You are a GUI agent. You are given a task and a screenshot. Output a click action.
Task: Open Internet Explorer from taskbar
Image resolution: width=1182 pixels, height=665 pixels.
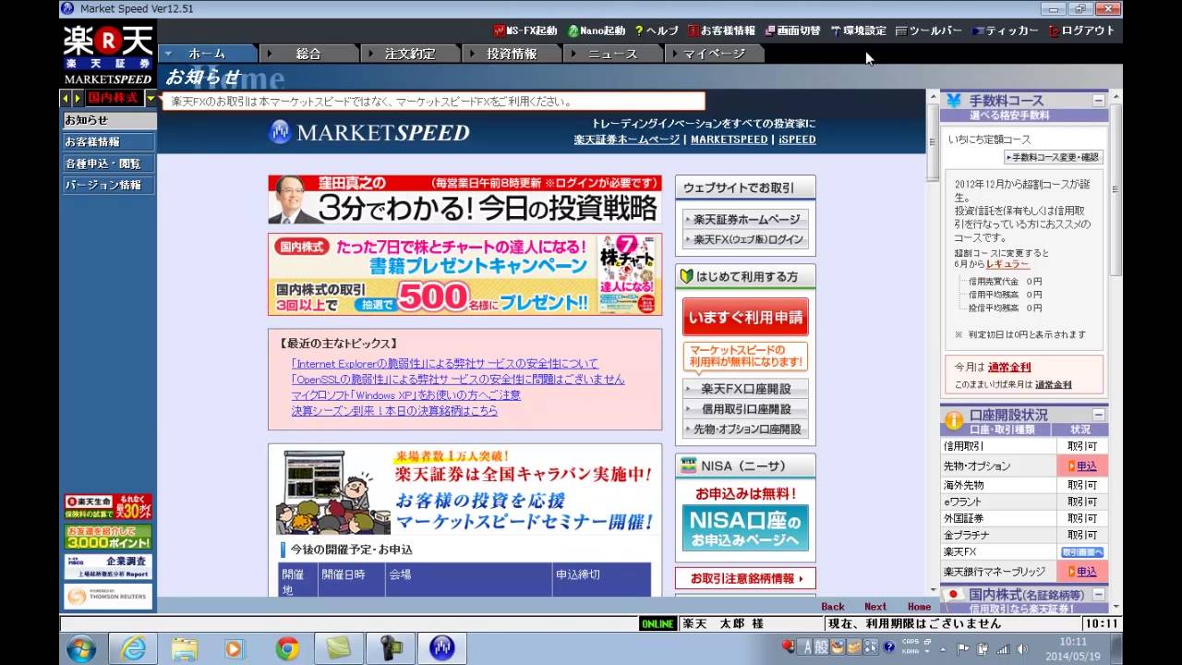(x=133, y=649)
